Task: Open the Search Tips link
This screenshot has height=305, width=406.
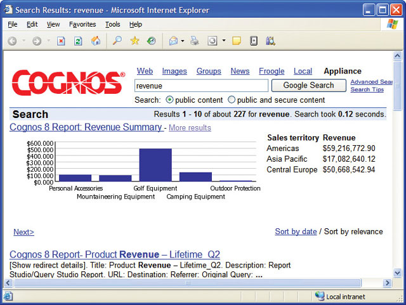Action: click(367, 89)
